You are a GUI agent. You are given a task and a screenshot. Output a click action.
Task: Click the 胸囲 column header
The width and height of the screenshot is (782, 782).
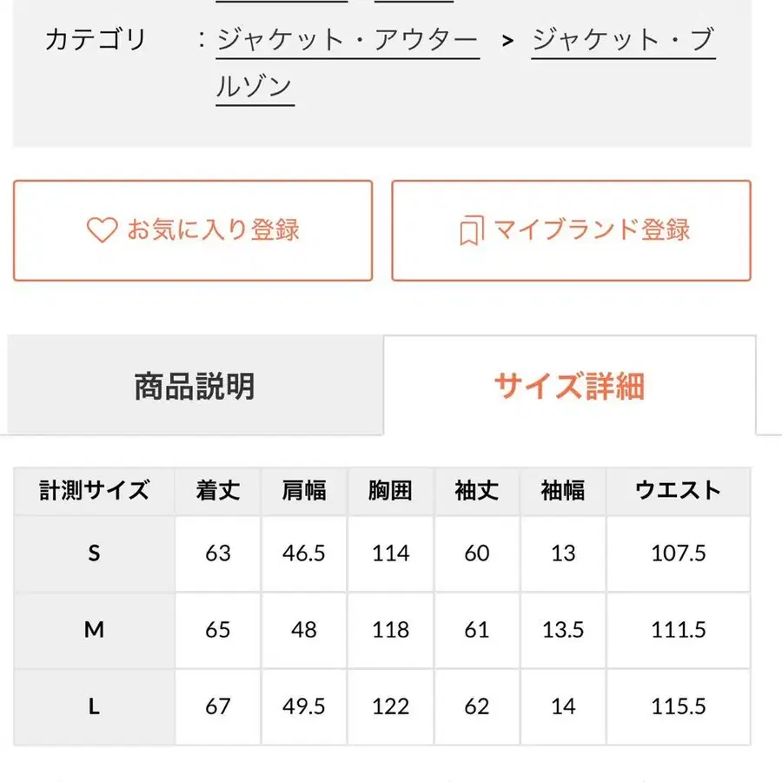click(x=390, y=491)
